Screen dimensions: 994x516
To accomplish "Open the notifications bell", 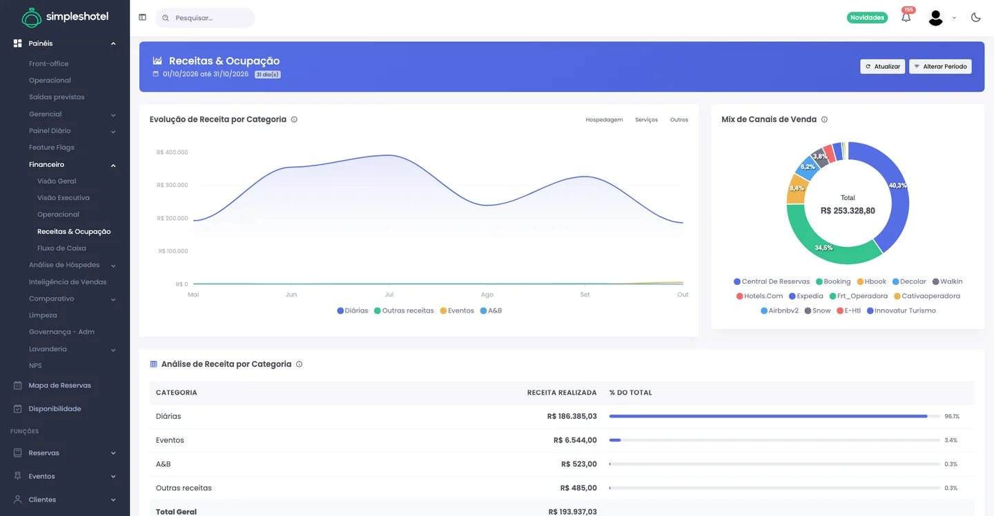I will click(906, 17).
